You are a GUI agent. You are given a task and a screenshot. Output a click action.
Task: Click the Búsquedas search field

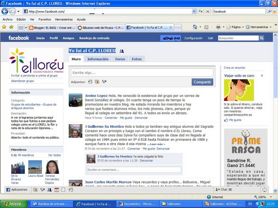238,38
